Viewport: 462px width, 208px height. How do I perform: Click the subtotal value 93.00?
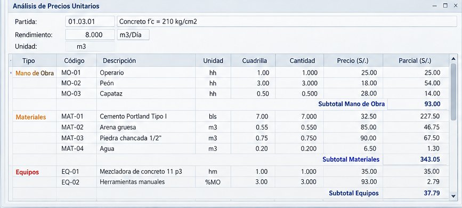pos(433,104)
